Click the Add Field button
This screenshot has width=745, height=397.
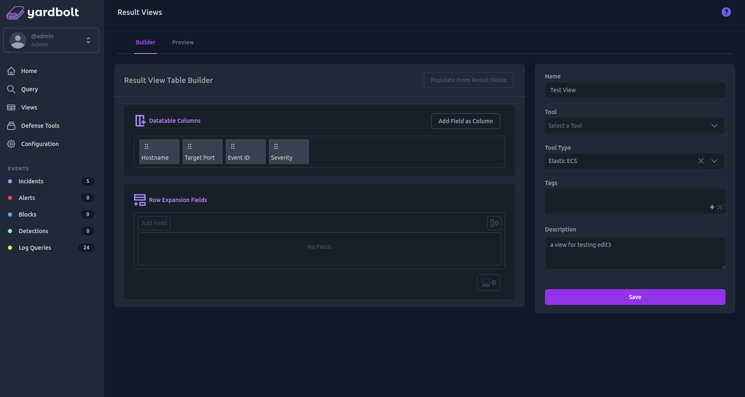(x=154, y=223)
